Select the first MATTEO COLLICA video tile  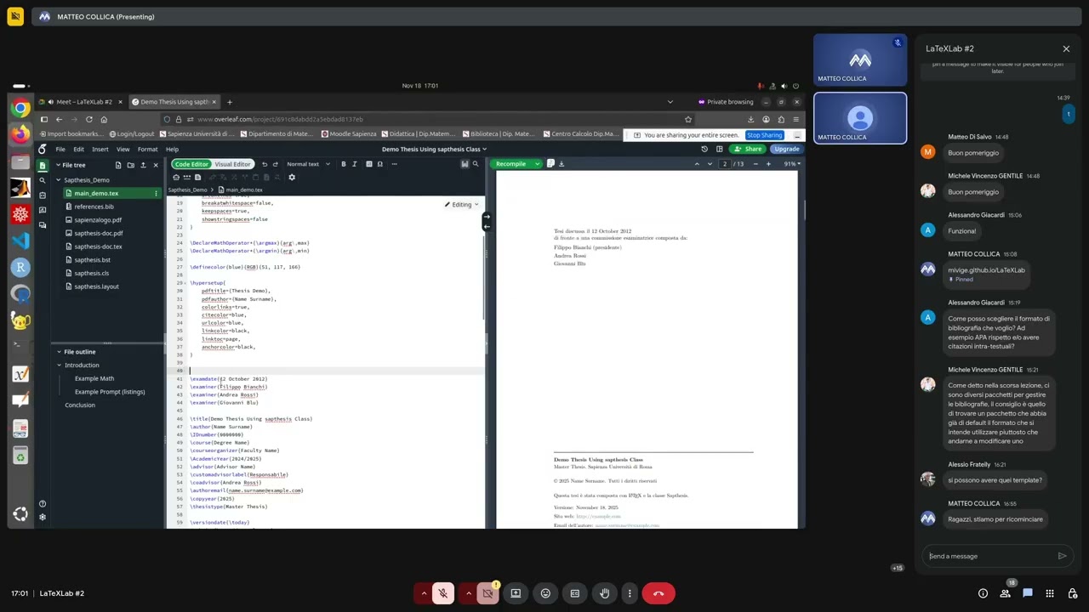[859, 61]
